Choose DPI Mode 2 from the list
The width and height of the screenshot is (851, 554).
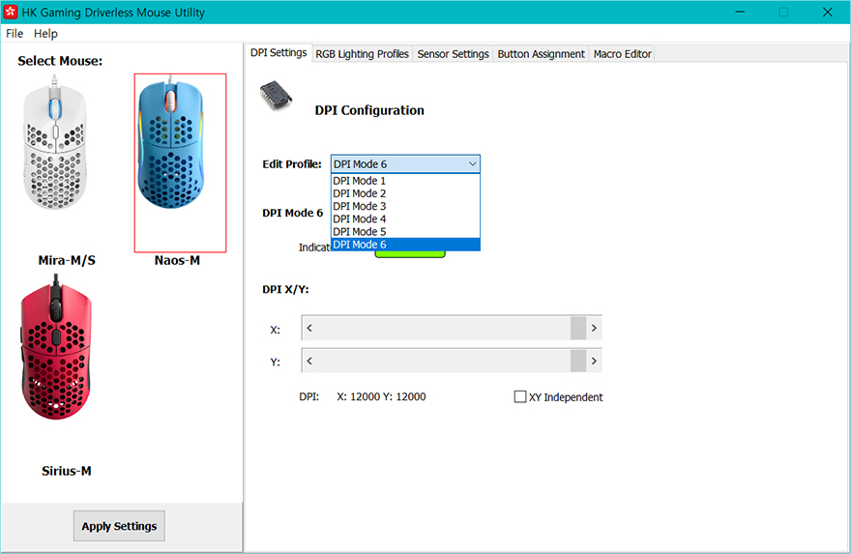405,193
